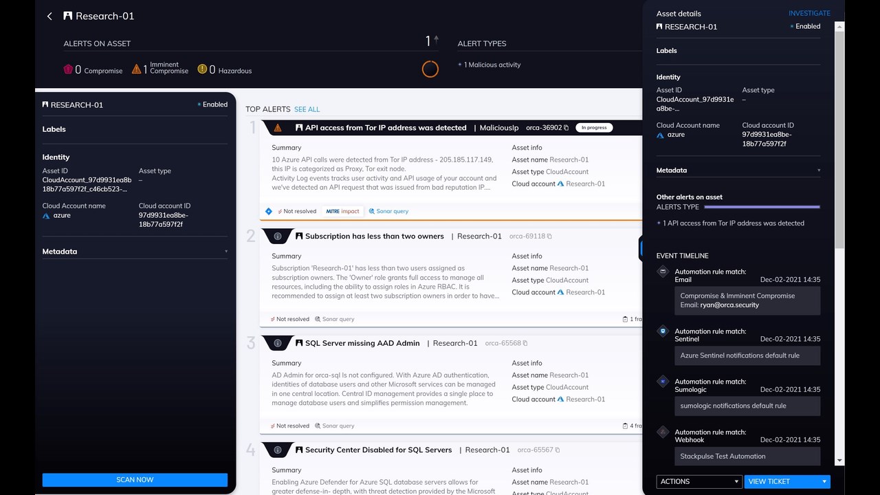
Task: Click the purple ALERTS TYPE bar
Action: point(762,207)
